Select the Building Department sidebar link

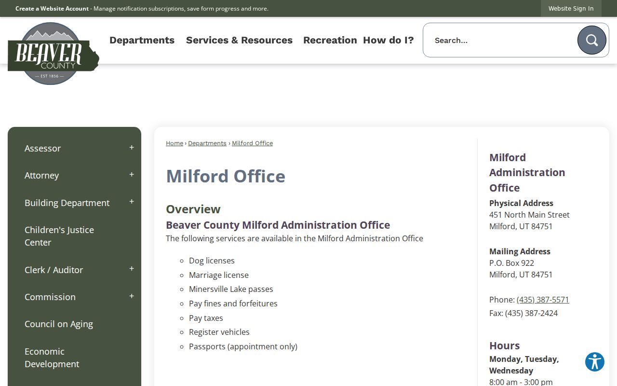(x=67, y=203)
